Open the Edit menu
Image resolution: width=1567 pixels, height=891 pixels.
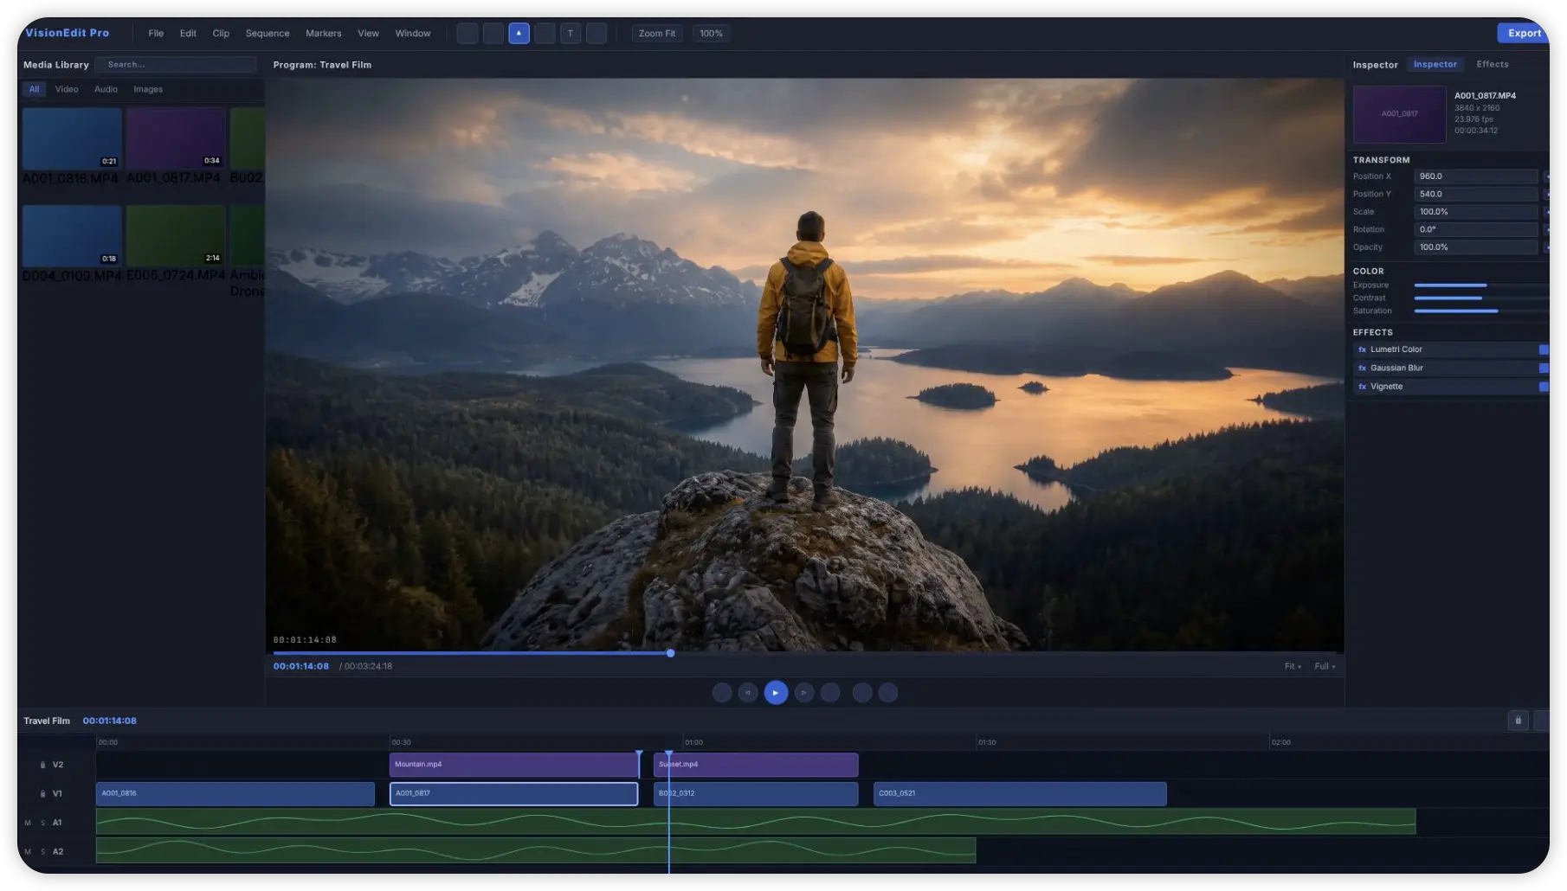188,33
